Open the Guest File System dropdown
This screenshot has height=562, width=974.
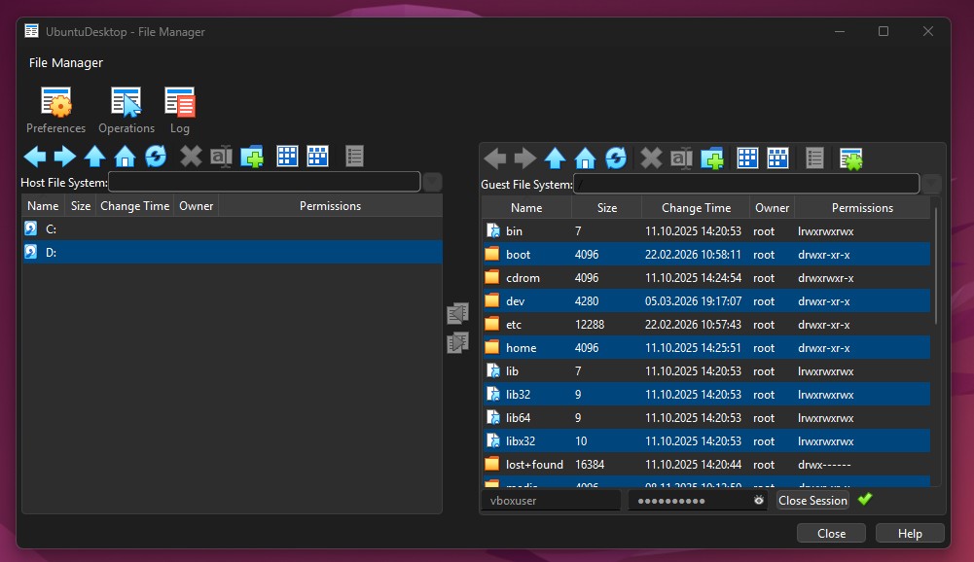tap(930, 183)
